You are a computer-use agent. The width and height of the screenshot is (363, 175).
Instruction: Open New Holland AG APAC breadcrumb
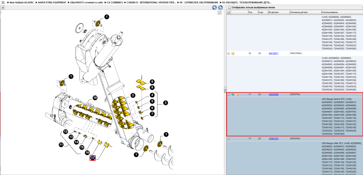[x=22, y=2]
